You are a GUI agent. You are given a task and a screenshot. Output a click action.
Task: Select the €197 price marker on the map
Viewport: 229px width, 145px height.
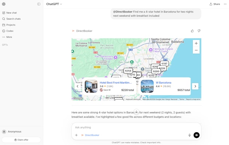click(164, 64)
